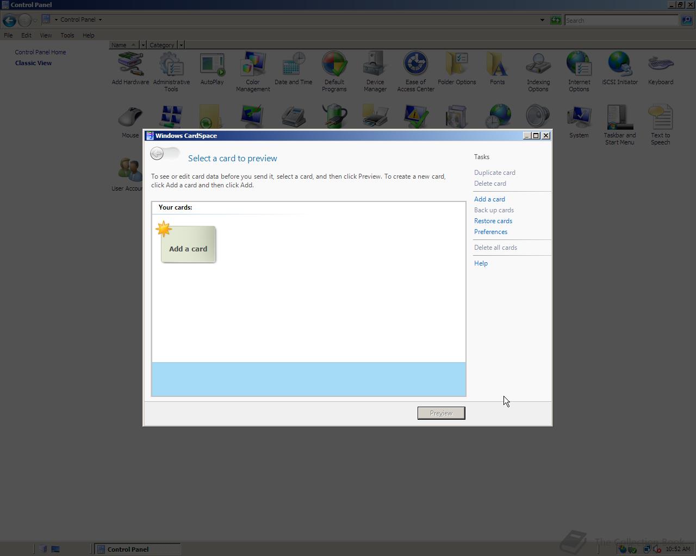This screenshot has height=556, width=696.
Task: Open the Mouse icon
Action: (130, 121)
